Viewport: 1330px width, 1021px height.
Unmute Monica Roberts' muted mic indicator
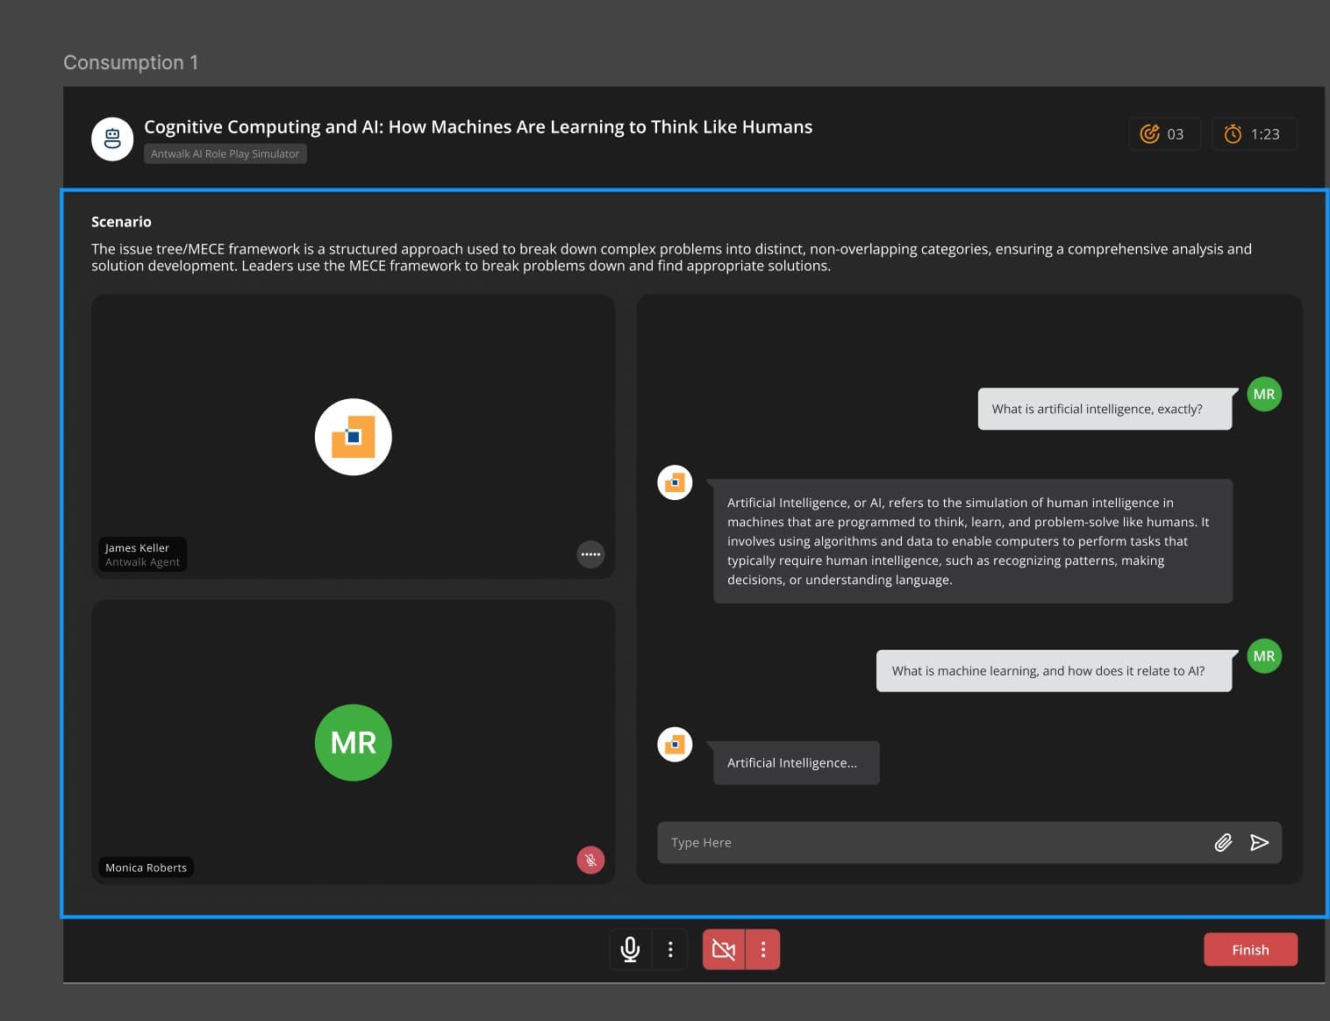[590, 860]
